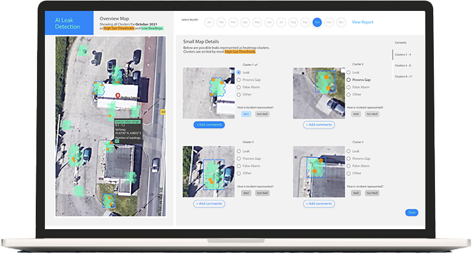The image size is (472, 254).
Task: Select False Alarm for Cluster 3
Action: (x=238, y=166)
